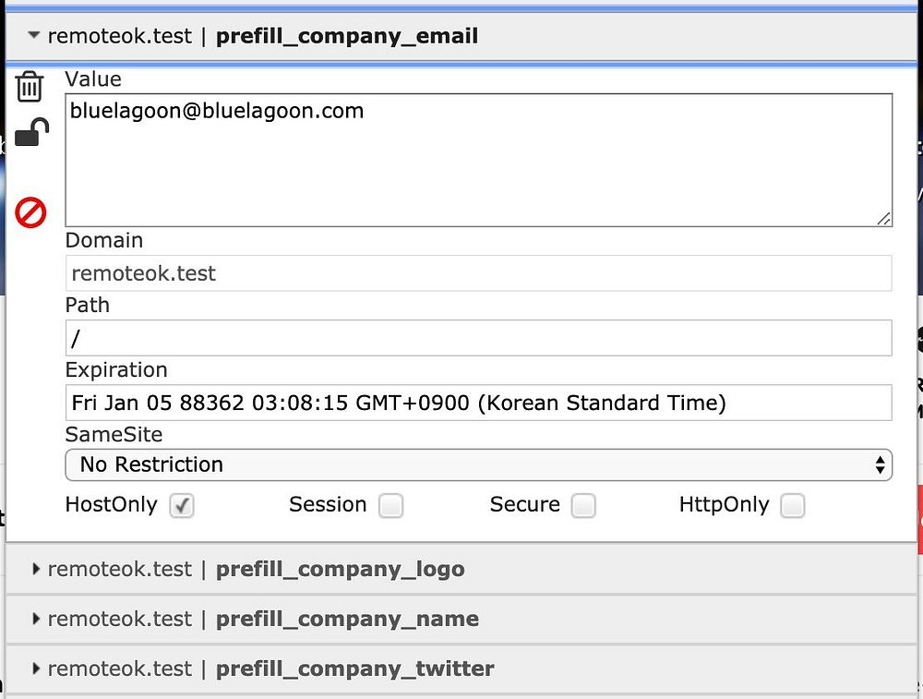
Task: Click the Domain field showing remoteok.test
Action: 478,273
